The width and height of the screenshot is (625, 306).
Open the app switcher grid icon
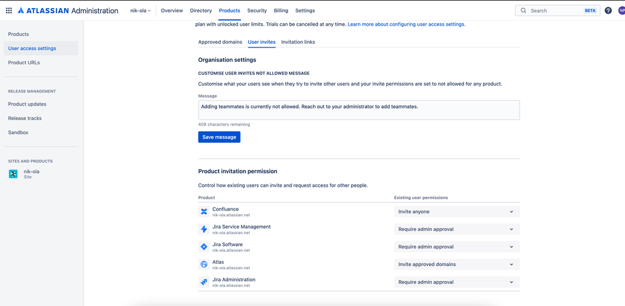tap(9, 11)
